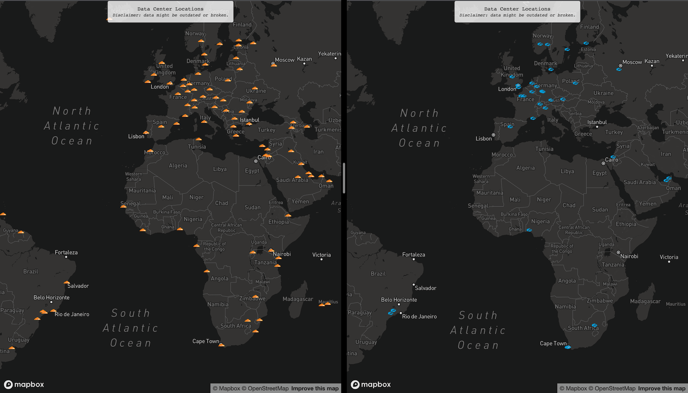Click the orange cloud marker in Morocco
This screenshot has height=393, width=688.
(150, 151)
